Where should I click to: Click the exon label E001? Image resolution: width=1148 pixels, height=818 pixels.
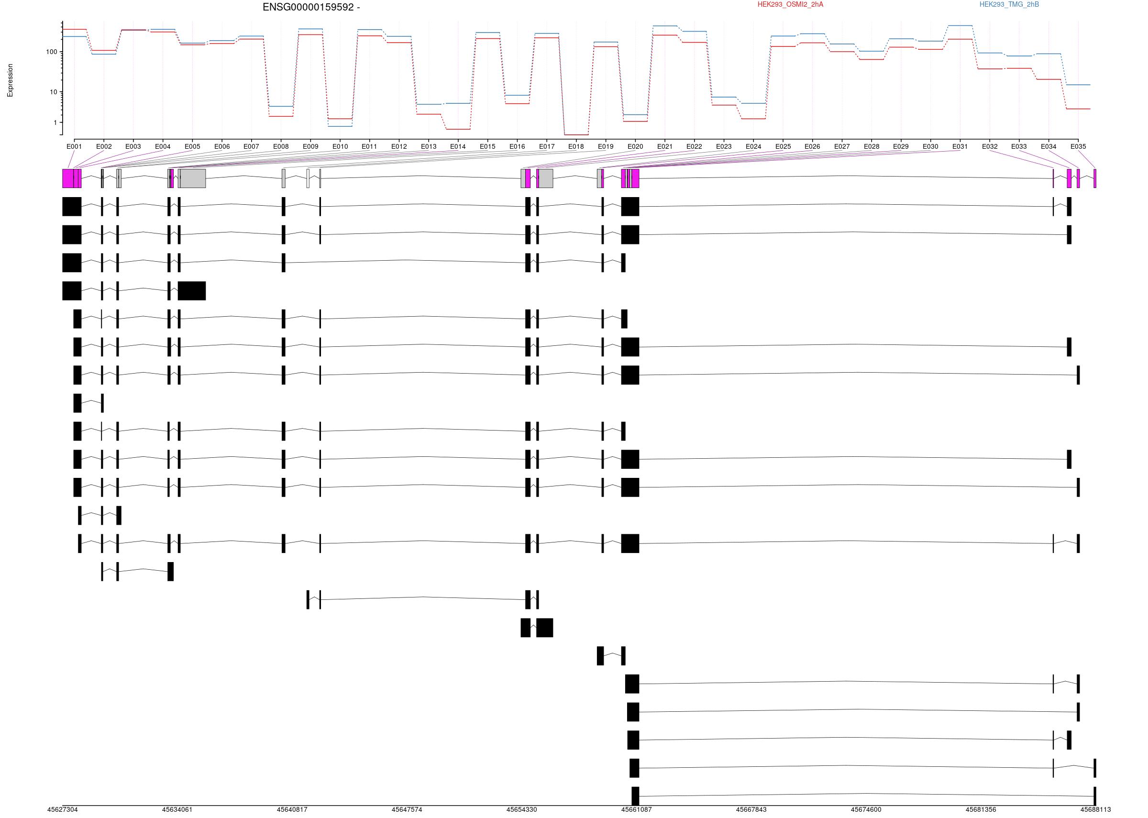pos(74,146)
